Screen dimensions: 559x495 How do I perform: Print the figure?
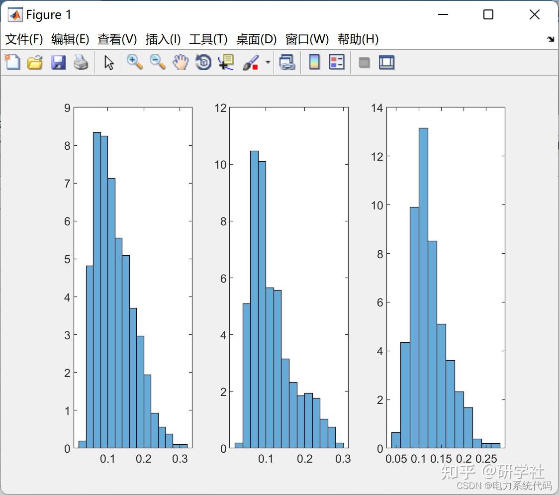[82, 62]
